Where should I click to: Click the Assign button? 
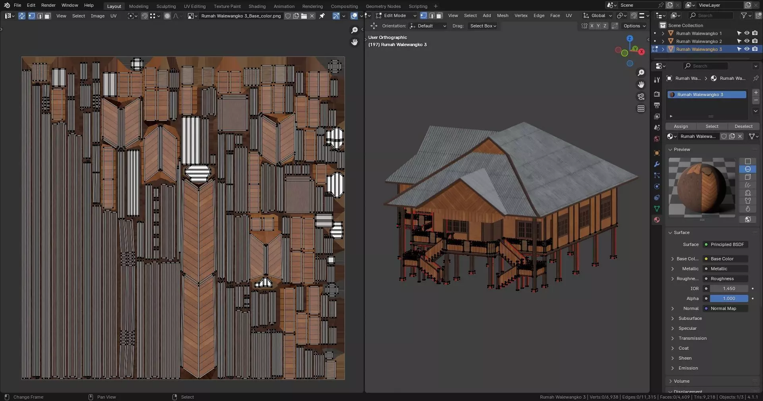[x=681, y=126]
